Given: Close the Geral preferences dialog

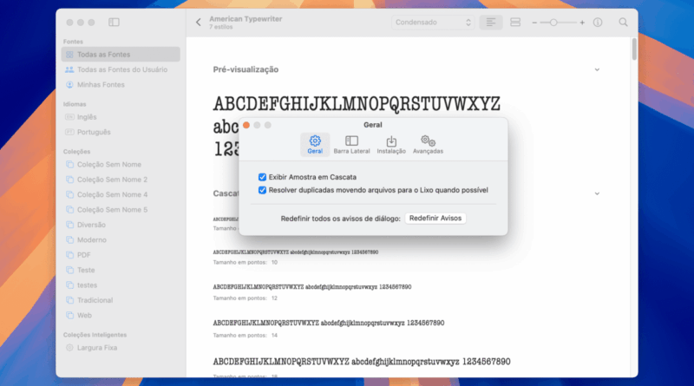Looking at the screenshot, I should 246,125.
